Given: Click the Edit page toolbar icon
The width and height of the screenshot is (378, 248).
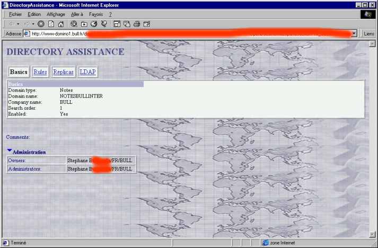Looking at the screenshot, I should coord(146,24).
